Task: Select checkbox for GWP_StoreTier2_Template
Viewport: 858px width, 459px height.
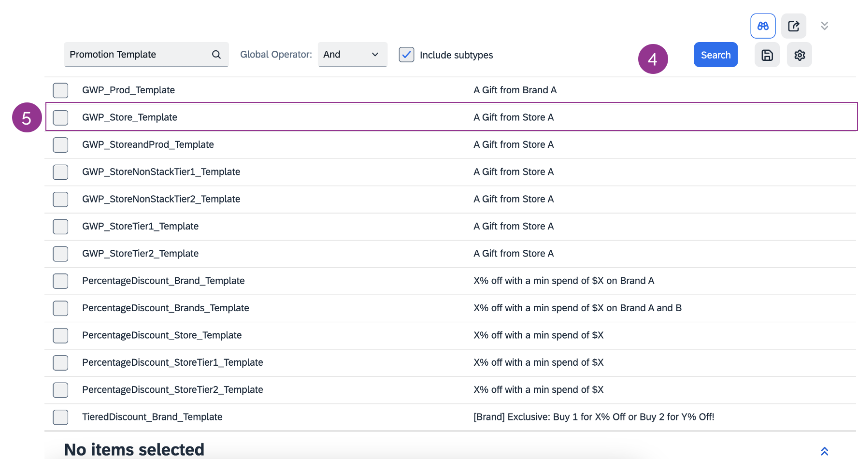Action: pos(60,254)
